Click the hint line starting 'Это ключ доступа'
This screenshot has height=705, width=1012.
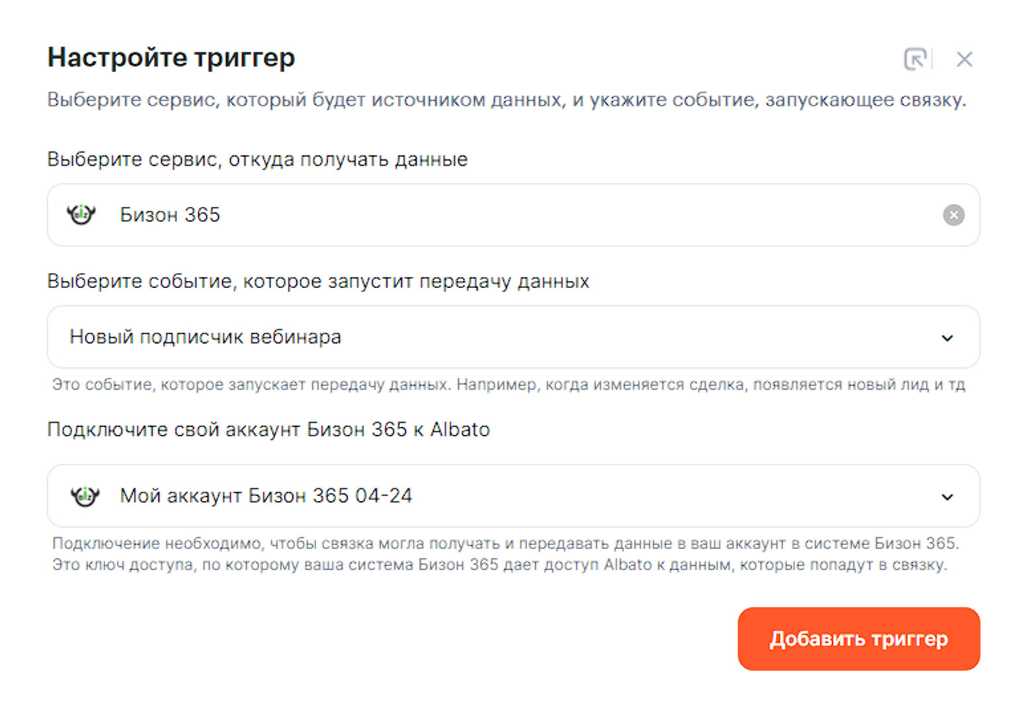tap(499, 565)
